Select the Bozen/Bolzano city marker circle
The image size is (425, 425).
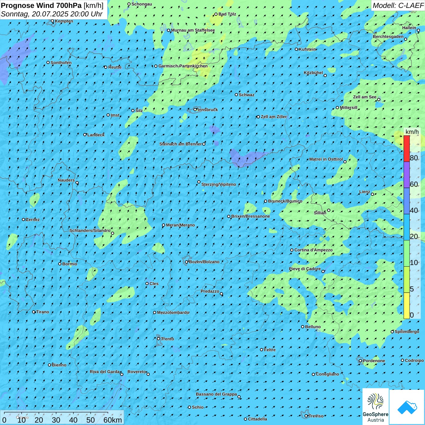pyautogui.click(x=187, y=262)
